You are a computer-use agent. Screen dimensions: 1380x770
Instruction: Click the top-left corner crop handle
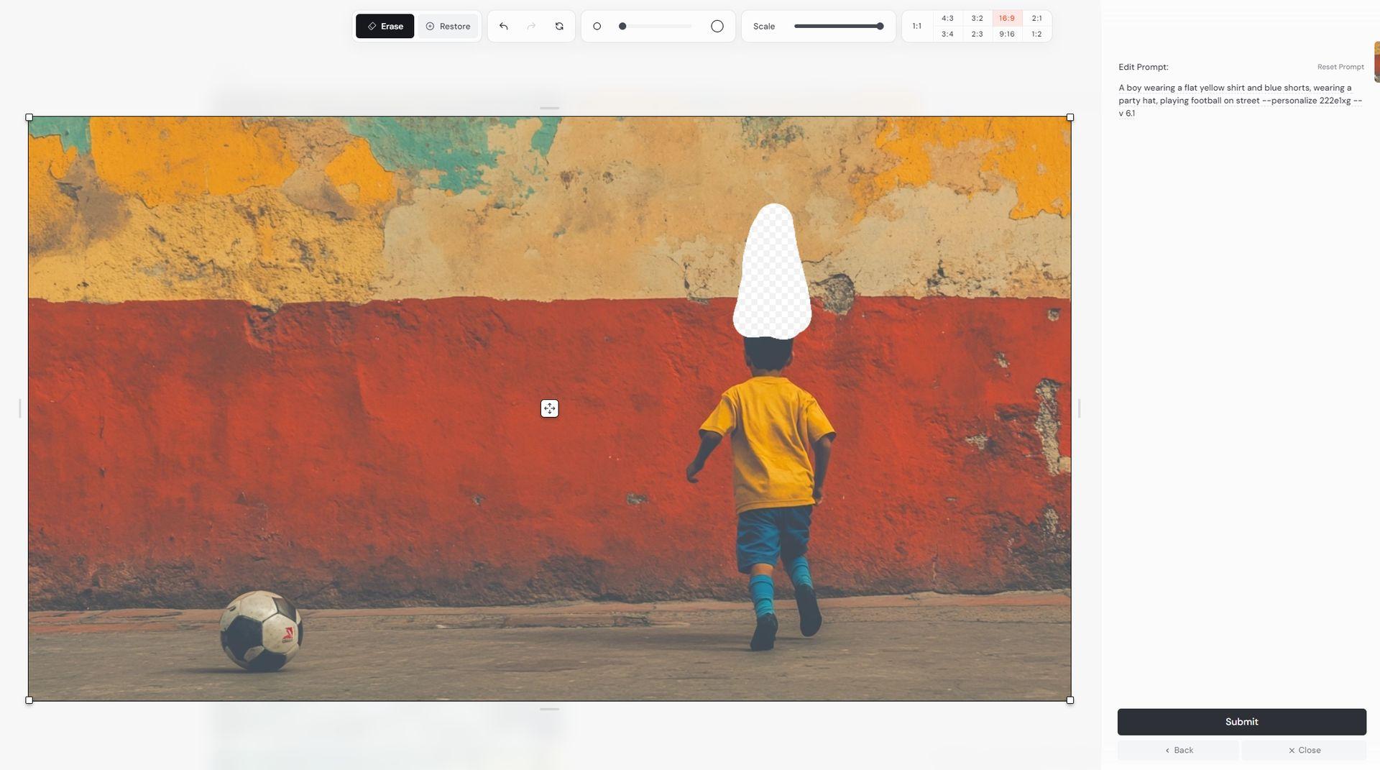click(29, 117)
